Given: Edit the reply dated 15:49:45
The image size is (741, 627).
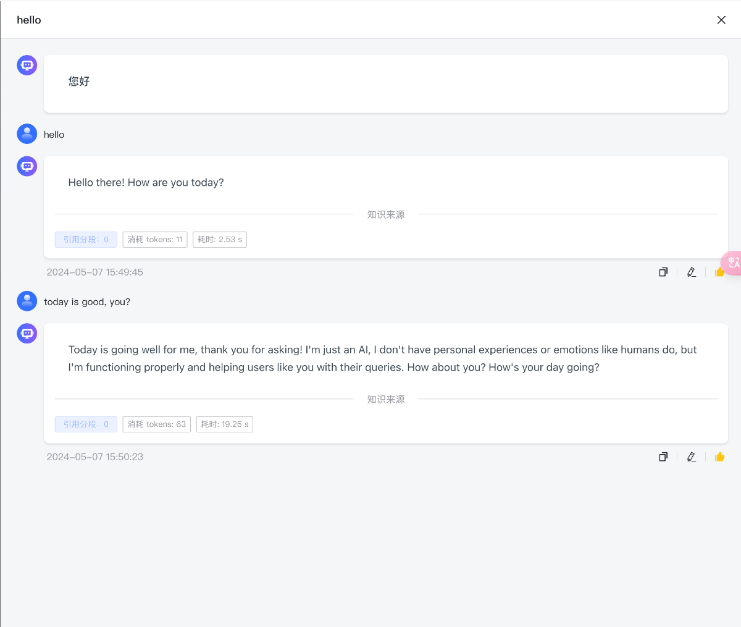Looking at the screenshot, I should click(x=692, y=272).
